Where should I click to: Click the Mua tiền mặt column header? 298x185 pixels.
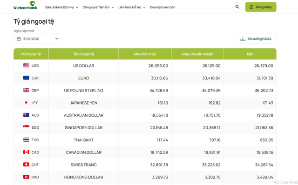145,54
